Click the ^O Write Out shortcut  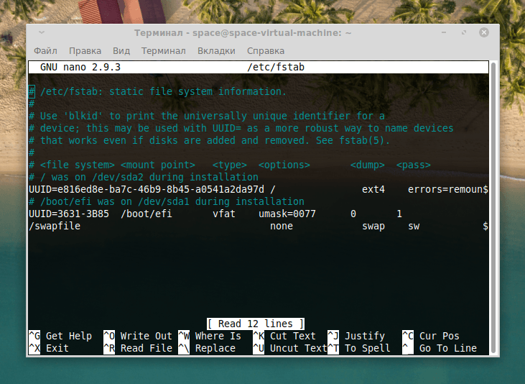[x=138, y=336]
